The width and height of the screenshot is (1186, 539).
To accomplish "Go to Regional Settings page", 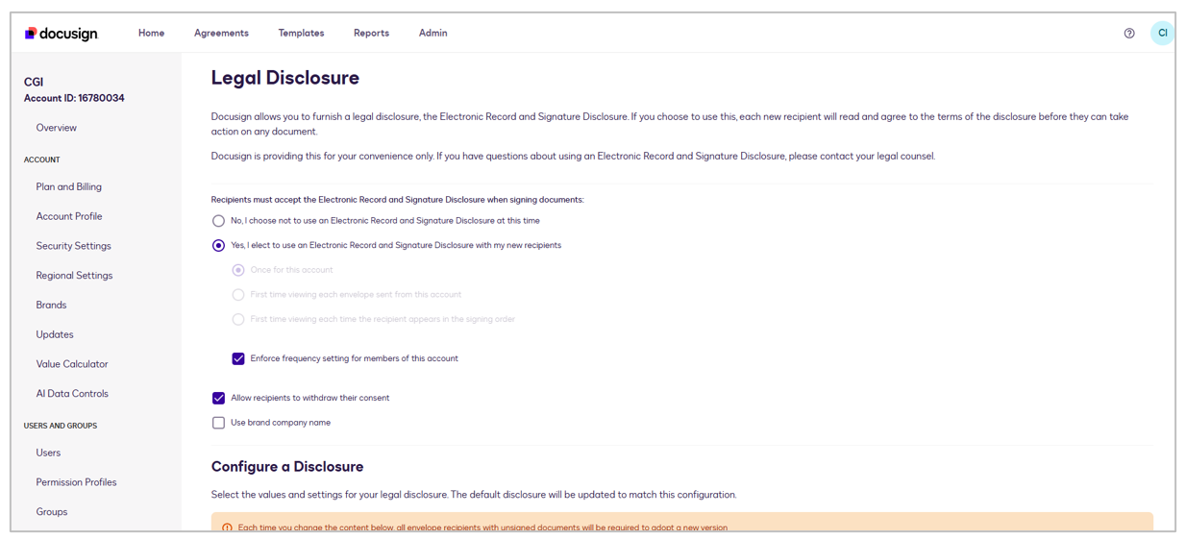I will [74, 276].
